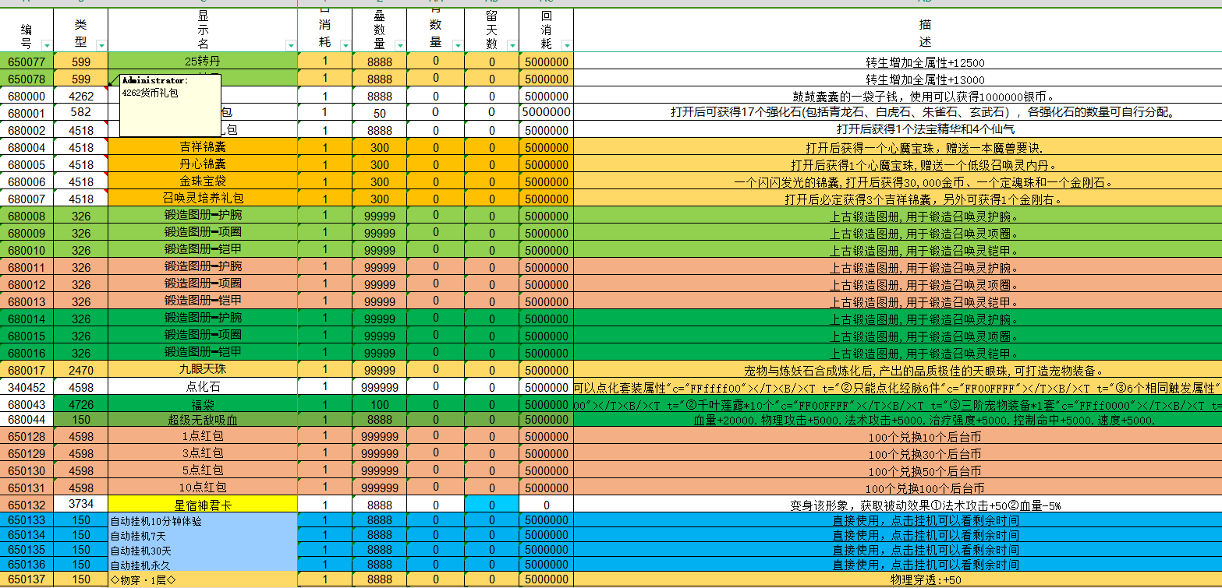Select the 九眼天珠 name cell
This screenshot has width=1222, height=588.
click(x=203, y=370)
